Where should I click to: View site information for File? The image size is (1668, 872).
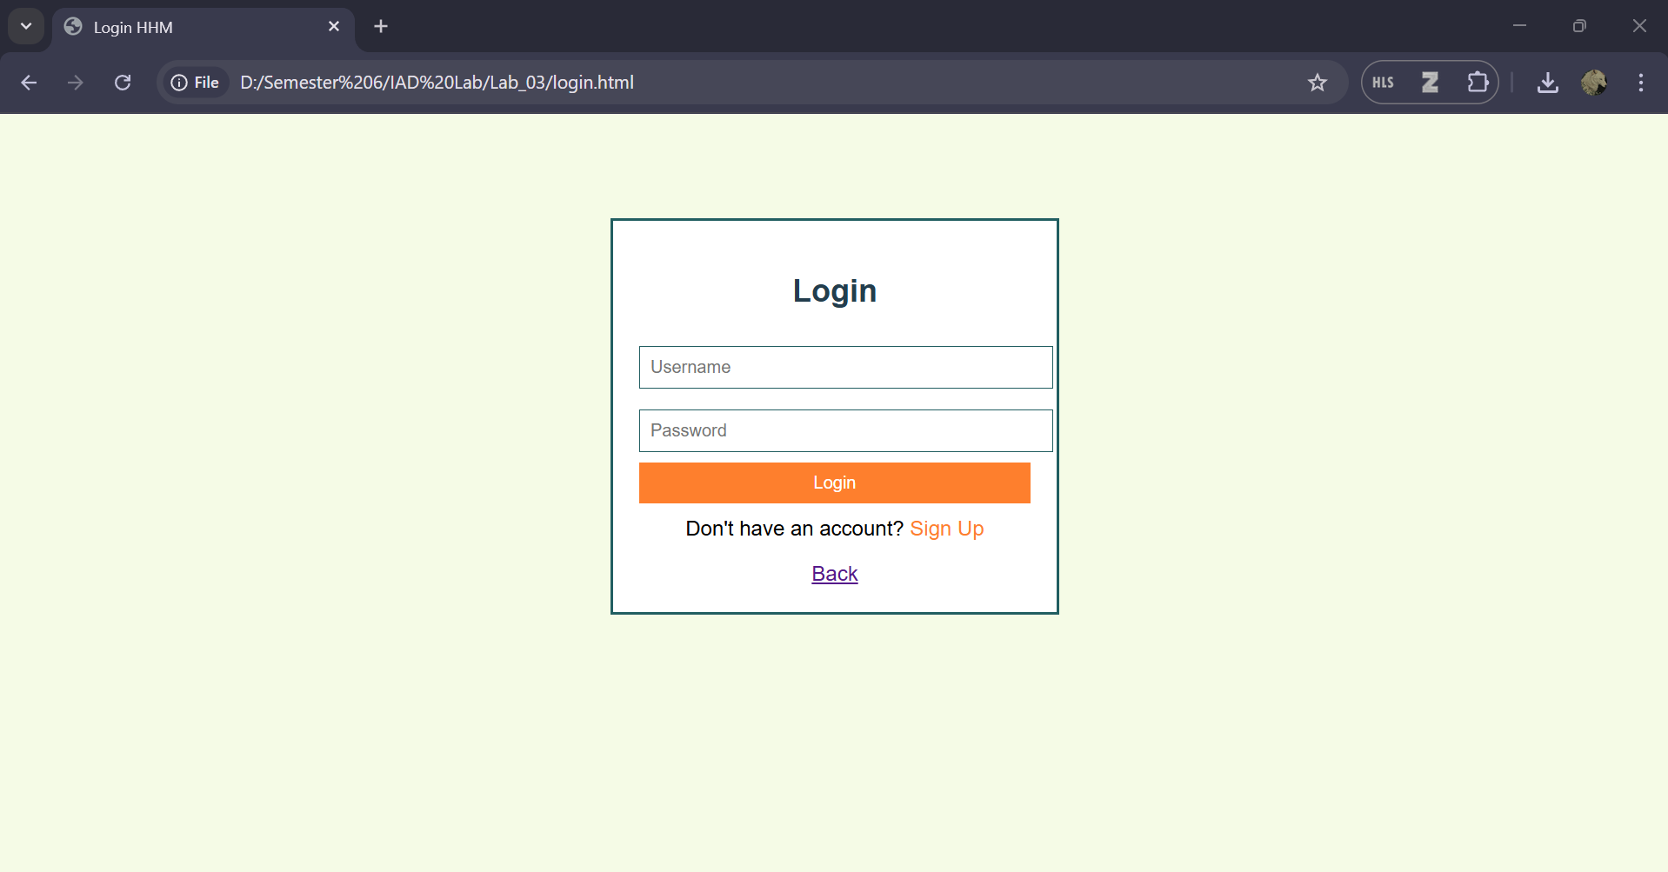(x=196, y=83)
